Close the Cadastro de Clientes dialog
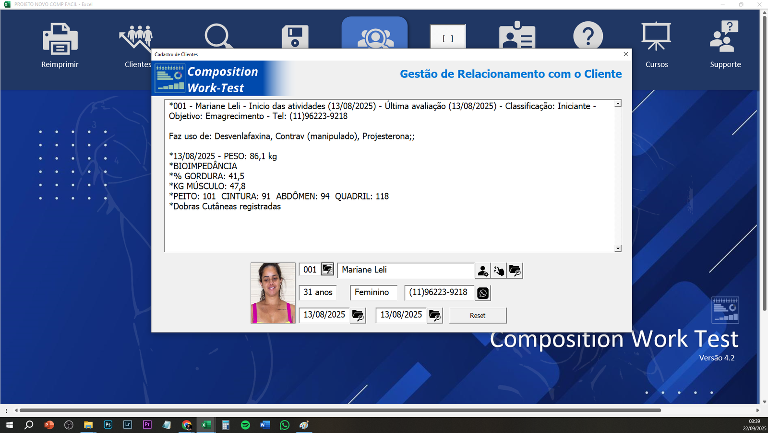The image size is (768, 433). pyautogui.click(x=625, y=54)
